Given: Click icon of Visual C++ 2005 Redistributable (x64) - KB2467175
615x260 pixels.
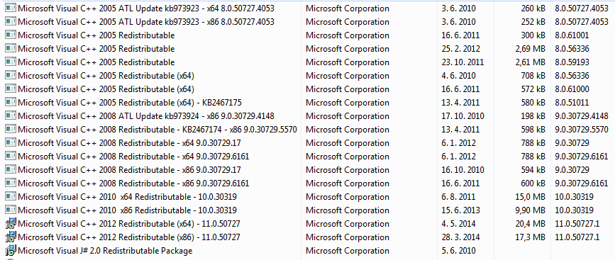Looking at the screenshot, I should 11,103.
